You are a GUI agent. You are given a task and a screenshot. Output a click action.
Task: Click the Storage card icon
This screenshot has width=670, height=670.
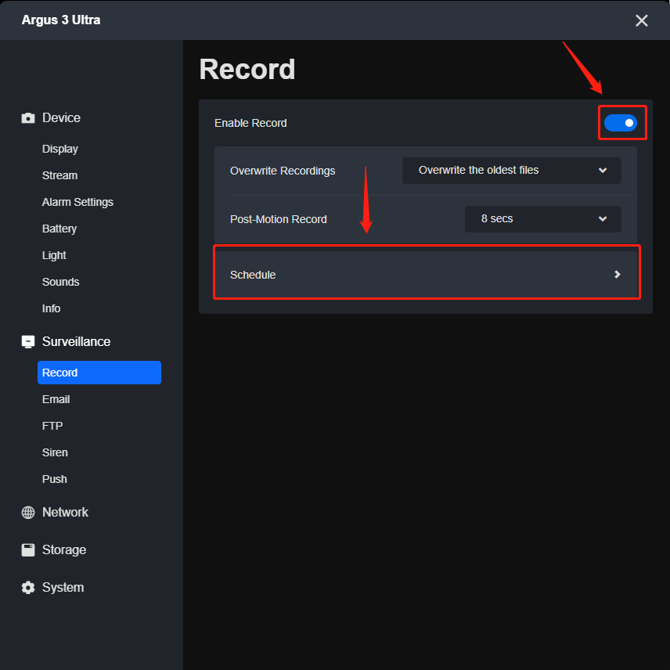(28, 549)
